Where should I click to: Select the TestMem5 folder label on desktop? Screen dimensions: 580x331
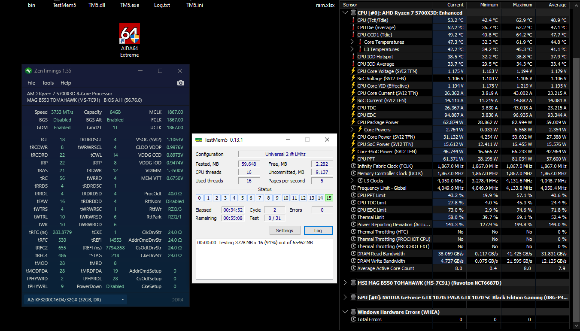click(64, 5)
